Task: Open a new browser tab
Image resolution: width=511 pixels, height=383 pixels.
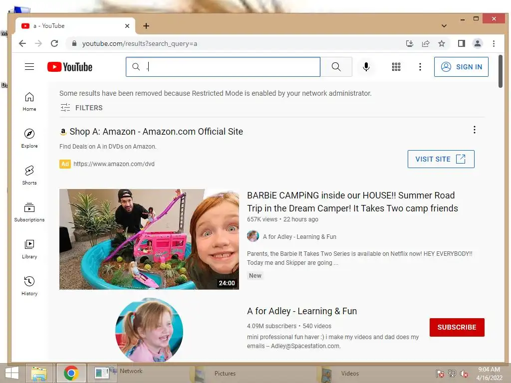Action: coord(146,26)
